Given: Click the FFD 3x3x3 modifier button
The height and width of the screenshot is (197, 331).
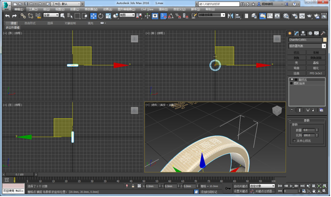Looking at the screenshot, I should tap(316, 73).
